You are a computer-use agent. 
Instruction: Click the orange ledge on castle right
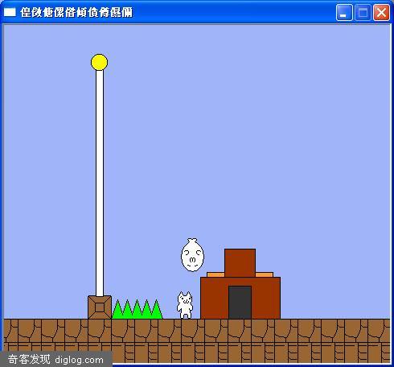point(265,274)
